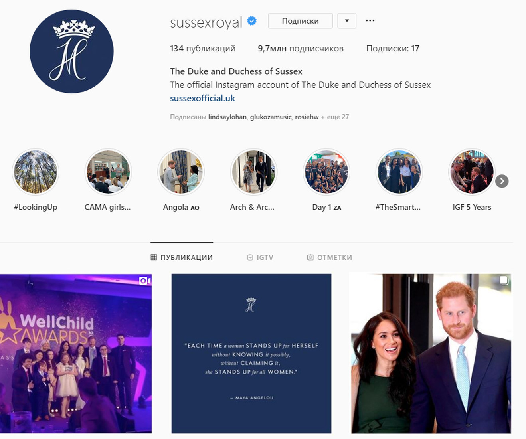
Task: Open the #TheSmart... story highlight
Action: tap(399, 172)
